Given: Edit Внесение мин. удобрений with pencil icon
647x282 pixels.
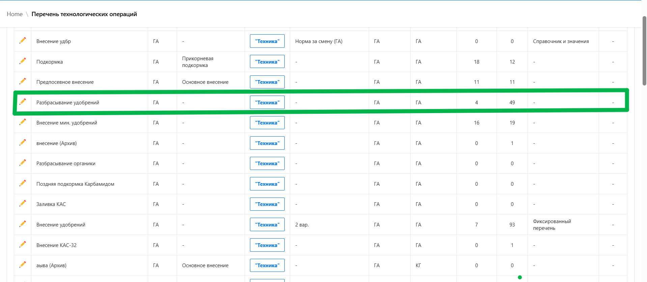Looking at the screenshot, I should pyautogui.click(x=23, y=122).
